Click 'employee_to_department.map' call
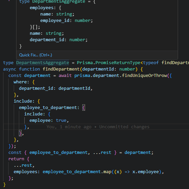This screenshot has height=189, width=189. point(77,172)
